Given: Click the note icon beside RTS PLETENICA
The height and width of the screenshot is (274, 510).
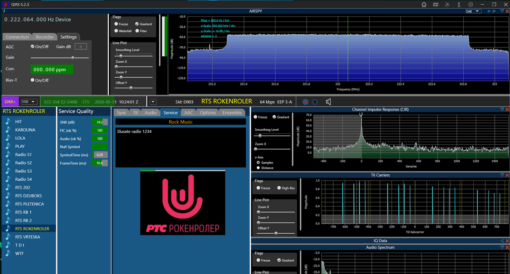Looking at the screenshot, I should click(x=8, y=204).
